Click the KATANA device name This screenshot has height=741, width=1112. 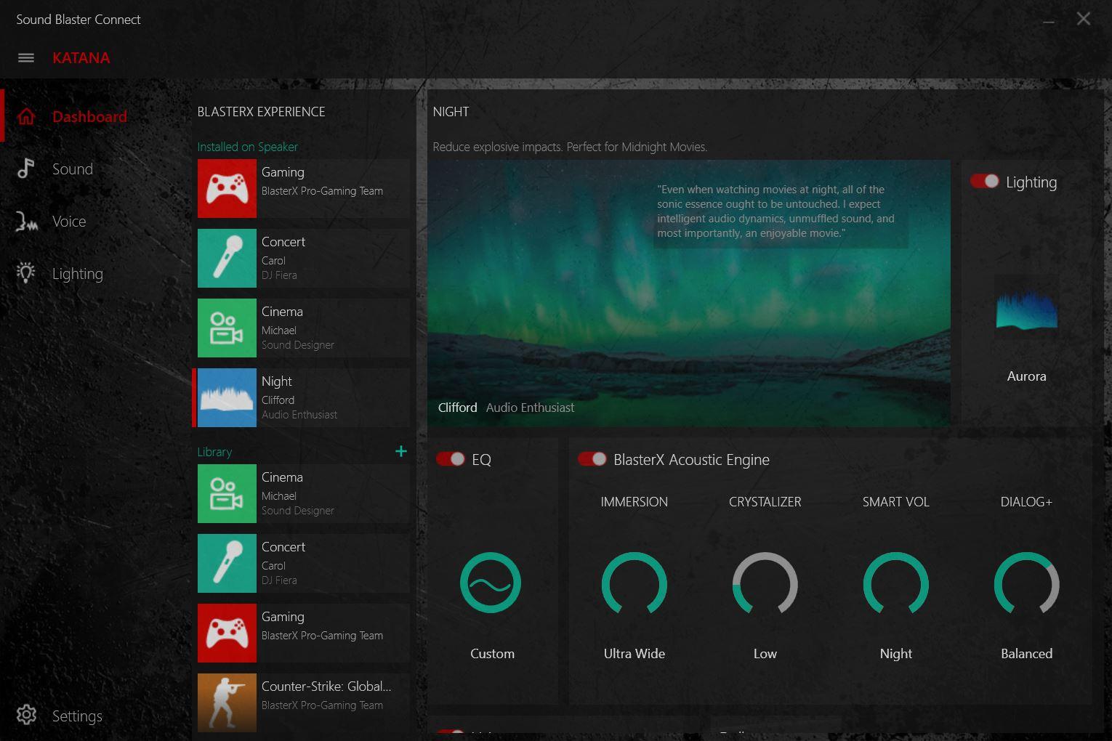[81, 58]
